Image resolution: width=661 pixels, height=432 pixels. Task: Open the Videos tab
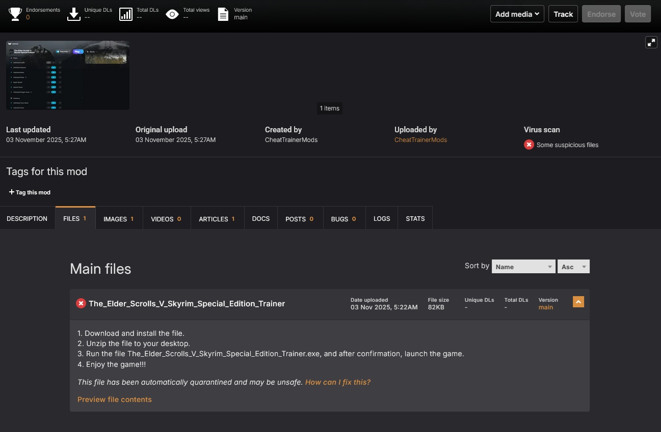coord(166,219)
